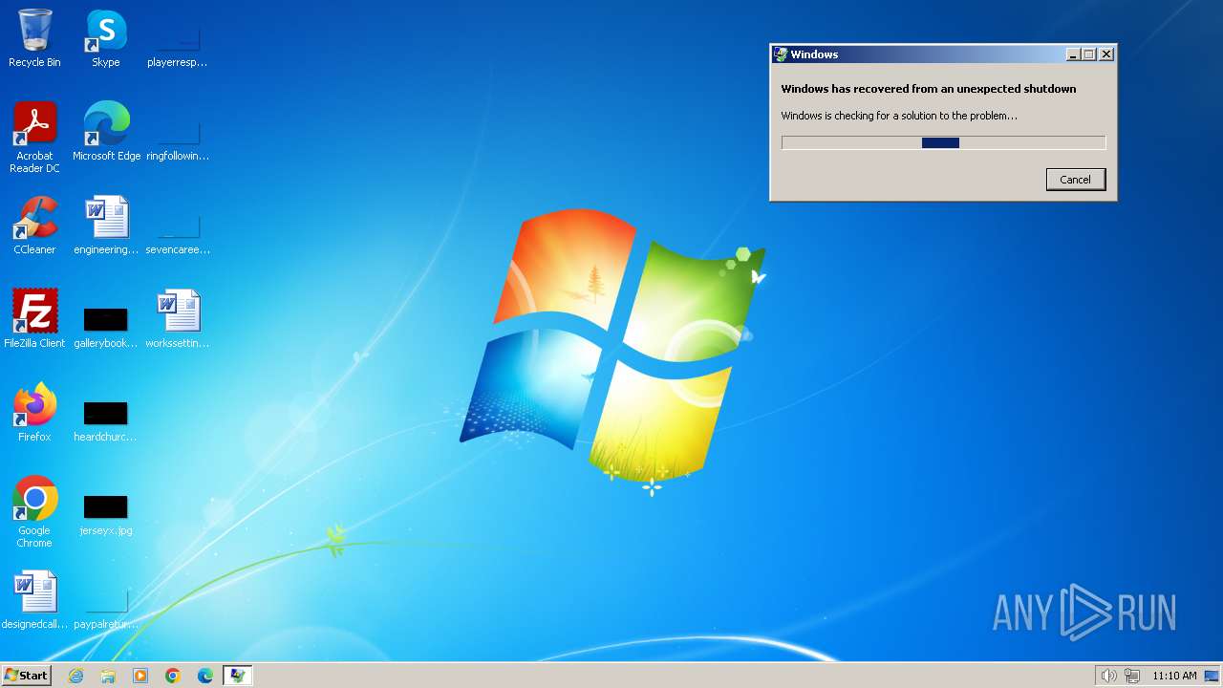Click 'Windows has recovered from an unexpected shutdown' text
Screen dimensions: 1223x688
pos(929,89)
